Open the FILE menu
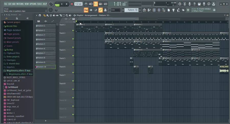The width and height of the screenshot is (230, 124). 6,4
